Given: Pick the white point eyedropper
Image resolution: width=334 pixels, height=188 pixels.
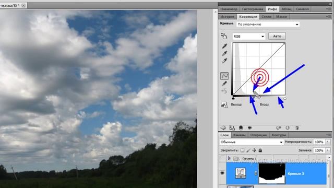Looking at the screenshot, I should coord(224,61).
